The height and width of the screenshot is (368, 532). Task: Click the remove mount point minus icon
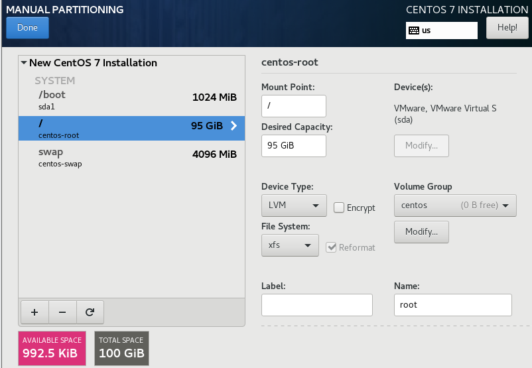[62, 312]
